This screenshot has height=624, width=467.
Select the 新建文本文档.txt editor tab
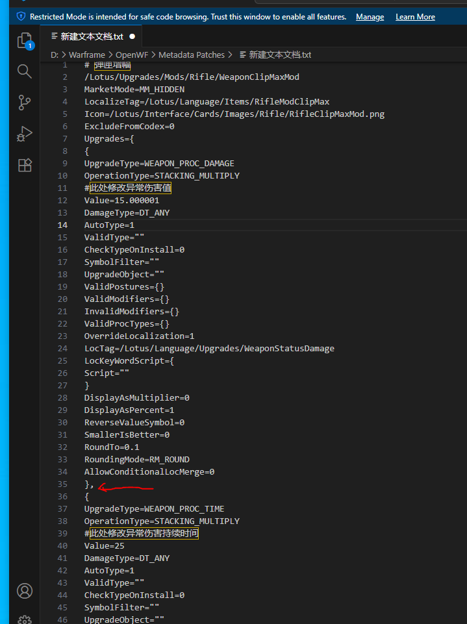point(87,37)
